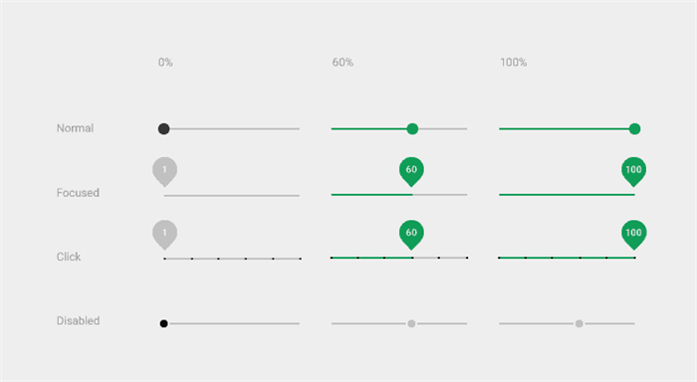This screenshot has width=697, height=382.
Task: Click the Disabled row label
Action: (x=78, y=320)
